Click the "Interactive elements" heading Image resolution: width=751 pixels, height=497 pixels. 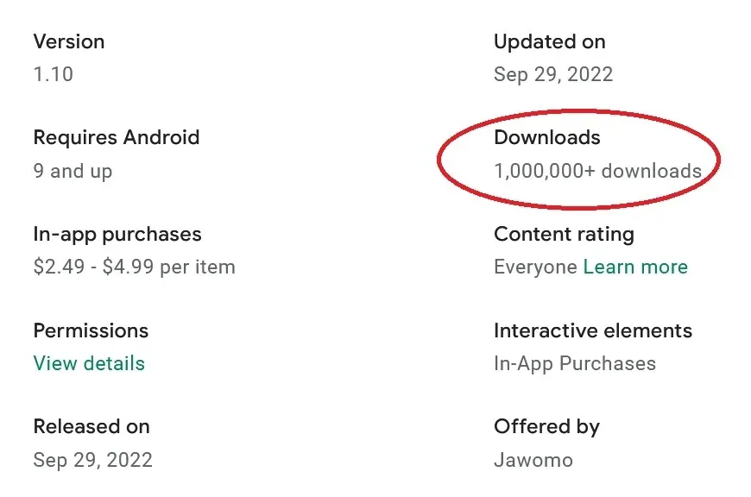(x=593, y=330)
